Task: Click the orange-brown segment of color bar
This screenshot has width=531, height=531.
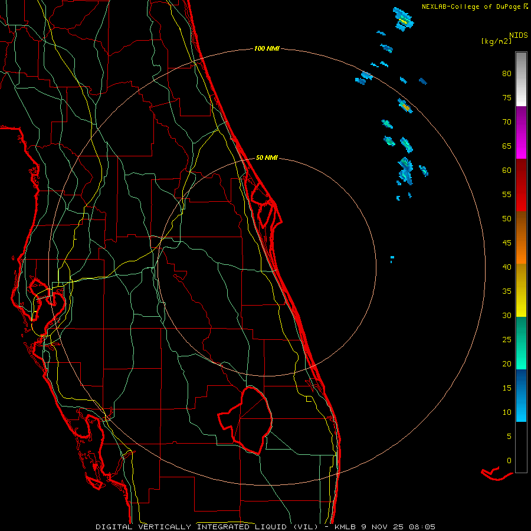Action: (x=521, y=238)
